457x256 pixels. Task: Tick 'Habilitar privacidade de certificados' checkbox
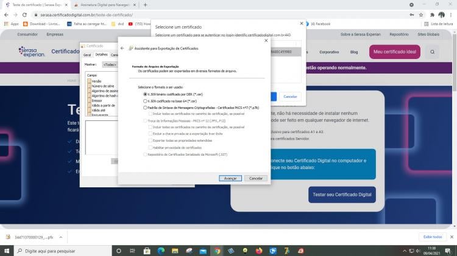click(151, 148)
